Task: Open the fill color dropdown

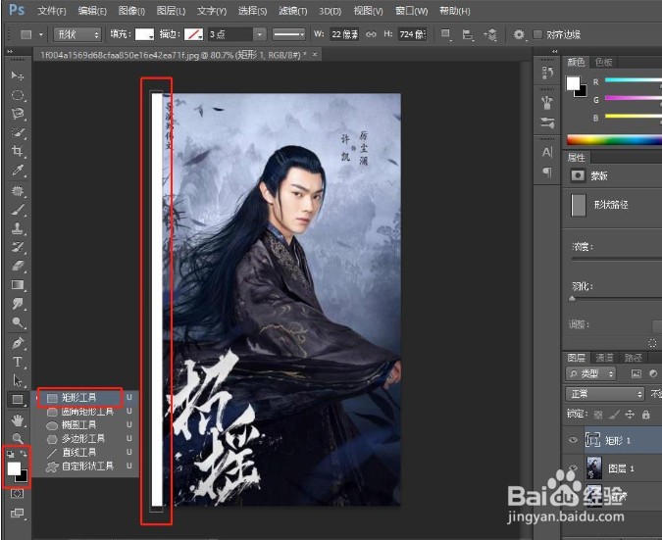Action: [x=144, y=34]
